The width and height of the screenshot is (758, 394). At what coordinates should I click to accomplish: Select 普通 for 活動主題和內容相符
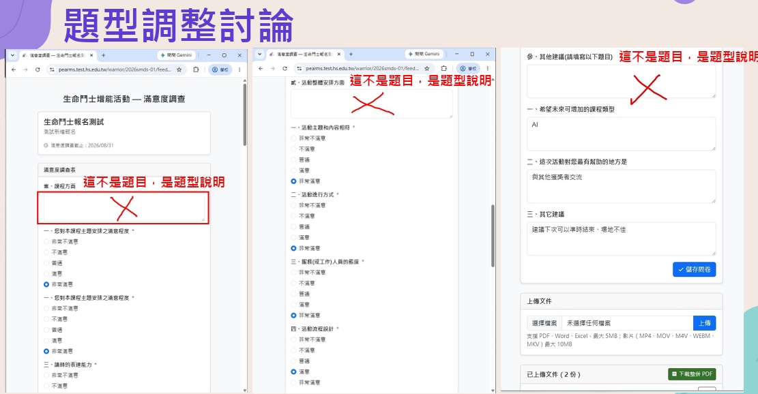pos(293,160)
